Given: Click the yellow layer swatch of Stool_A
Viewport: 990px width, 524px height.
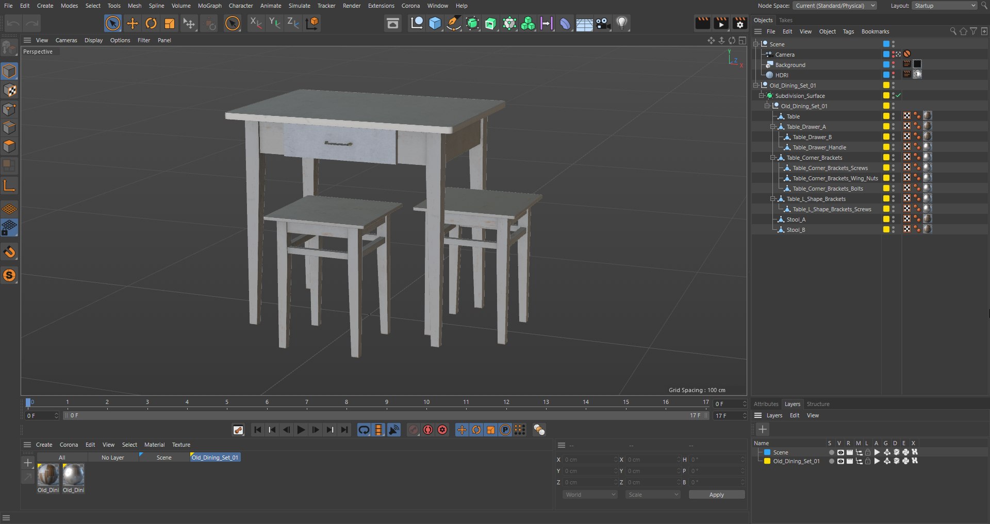Looking at the screenshot, I should pos(886,219).
